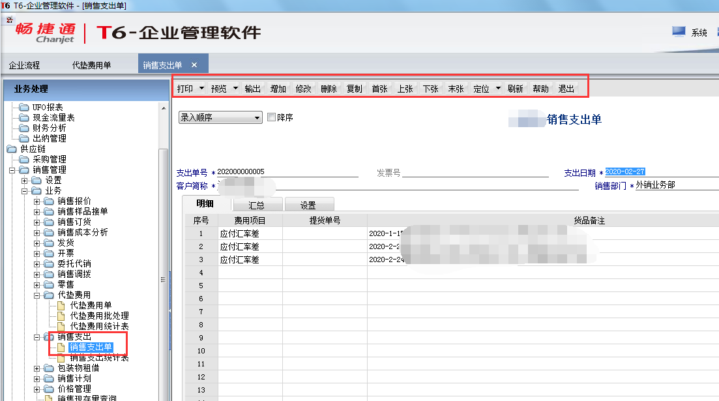The width and height of the screenshot is (719, 401).
Task: Select the 设置 tab in the form
Action: point(308,205)
